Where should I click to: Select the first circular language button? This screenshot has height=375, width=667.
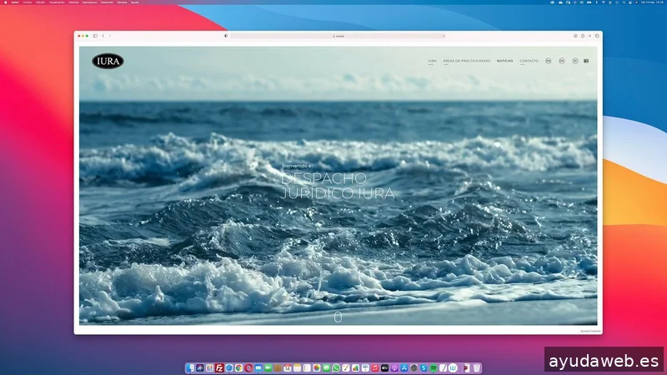[x=549, y=61]
